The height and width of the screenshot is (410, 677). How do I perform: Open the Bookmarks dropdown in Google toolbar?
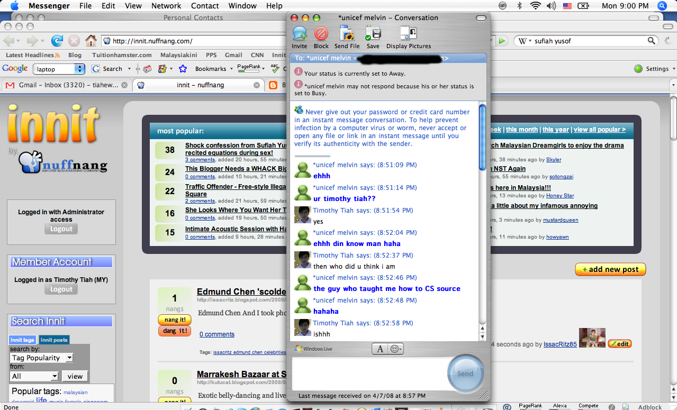[x=214, y=69]
